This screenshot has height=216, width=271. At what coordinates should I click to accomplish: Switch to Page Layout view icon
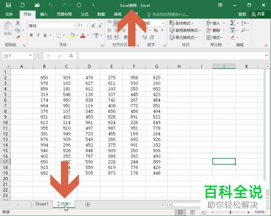(192, 212)
